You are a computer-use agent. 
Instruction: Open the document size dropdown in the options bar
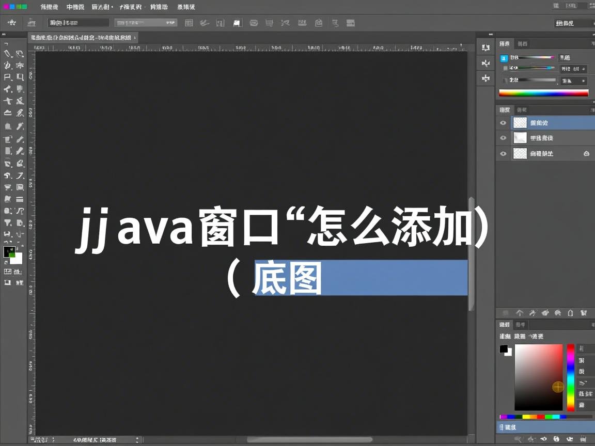point(145,23)
